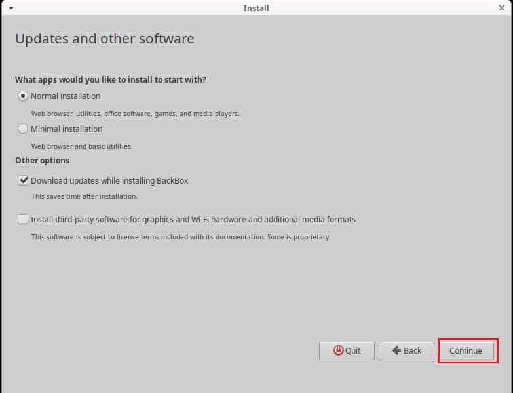Click the license terms proprietary notice text
513x393 pixels.
point(181,237)
